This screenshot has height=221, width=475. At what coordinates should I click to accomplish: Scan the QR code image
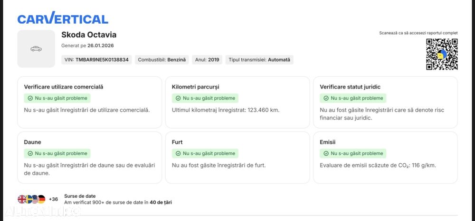pos(442,54)
